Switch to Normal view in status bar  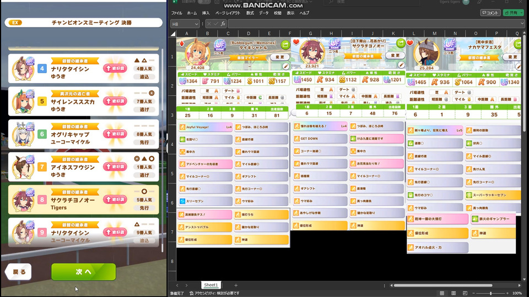click(x=442, y=293)
